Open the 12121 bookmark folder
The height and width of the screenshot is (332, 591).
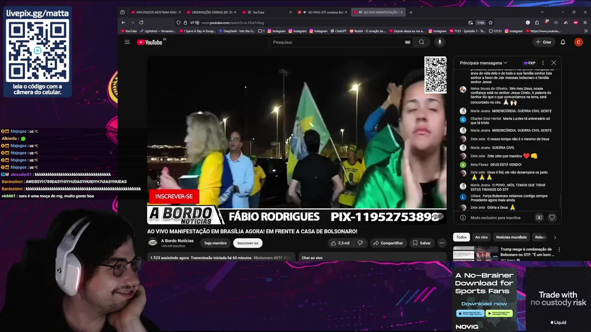[x=495, y=31]
